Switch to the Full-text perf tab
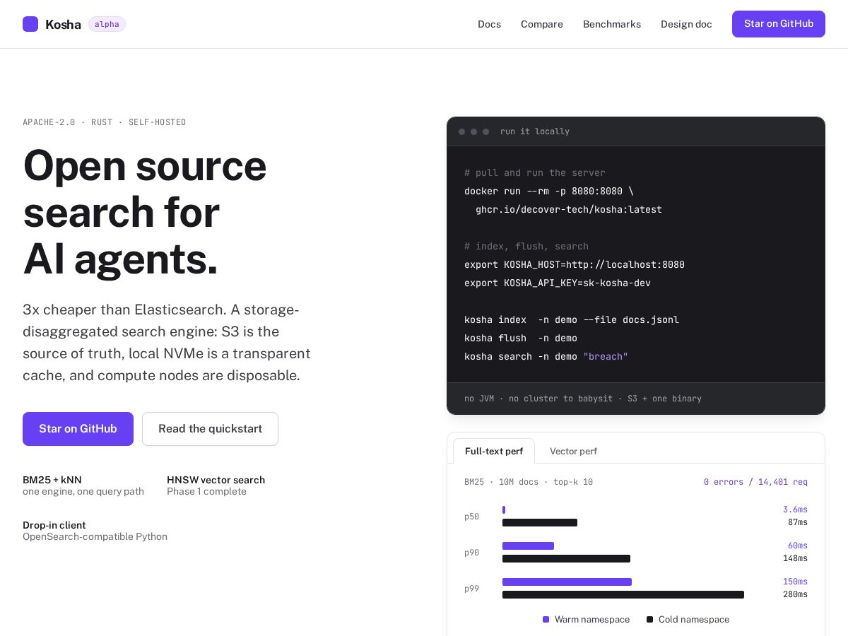The image size is (848, 636). click(x=494, y=451)
